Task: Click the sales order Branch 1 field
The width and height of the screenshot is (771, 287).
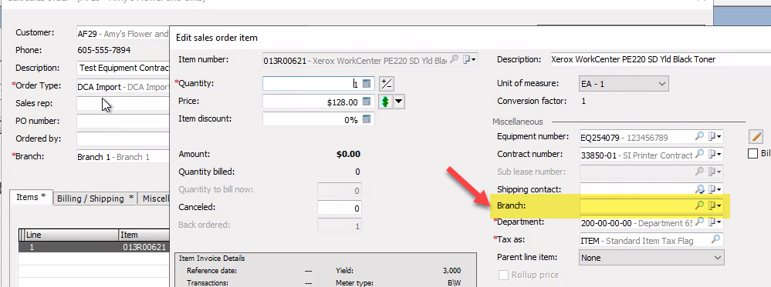Action: coord(123,157)
